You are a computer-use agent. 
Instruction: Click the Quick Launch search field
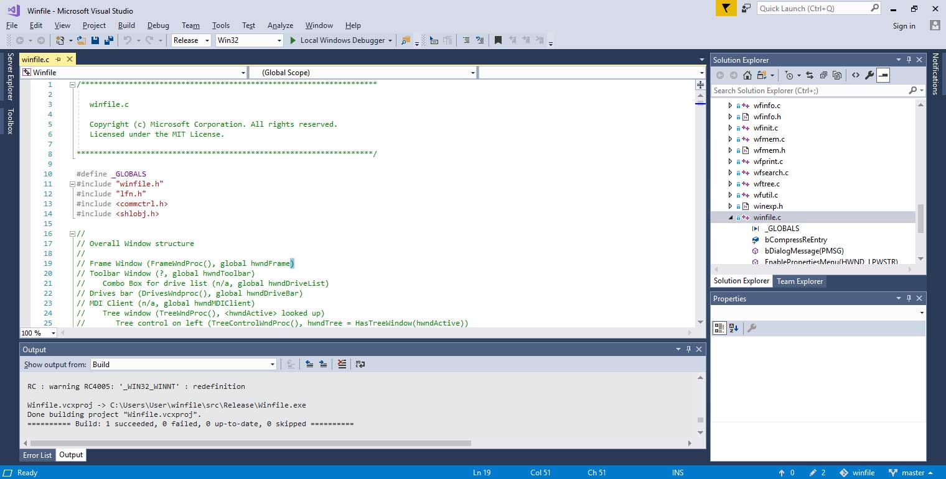(x=819, y=8)
